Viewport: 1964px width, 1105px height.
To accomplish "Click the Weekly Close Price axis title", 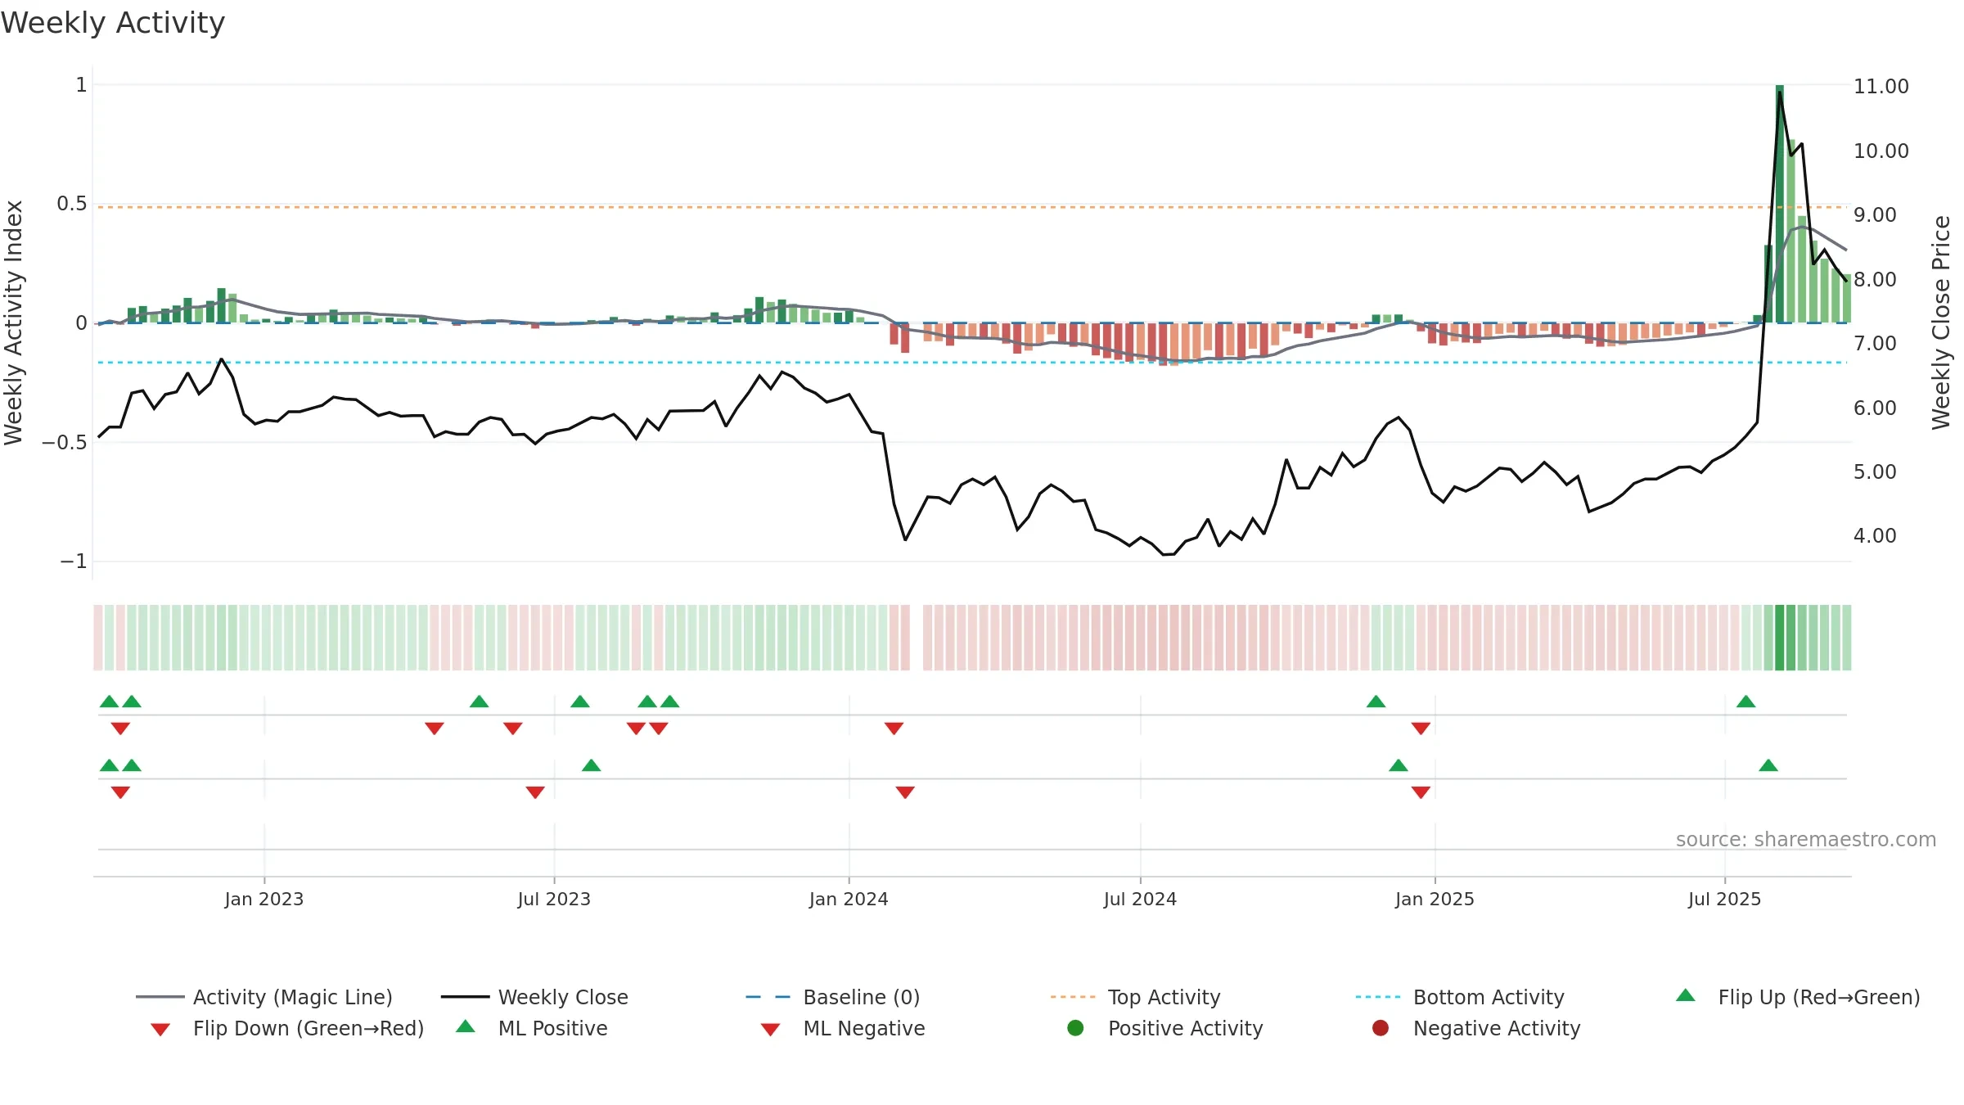I will coord(1941,322).
